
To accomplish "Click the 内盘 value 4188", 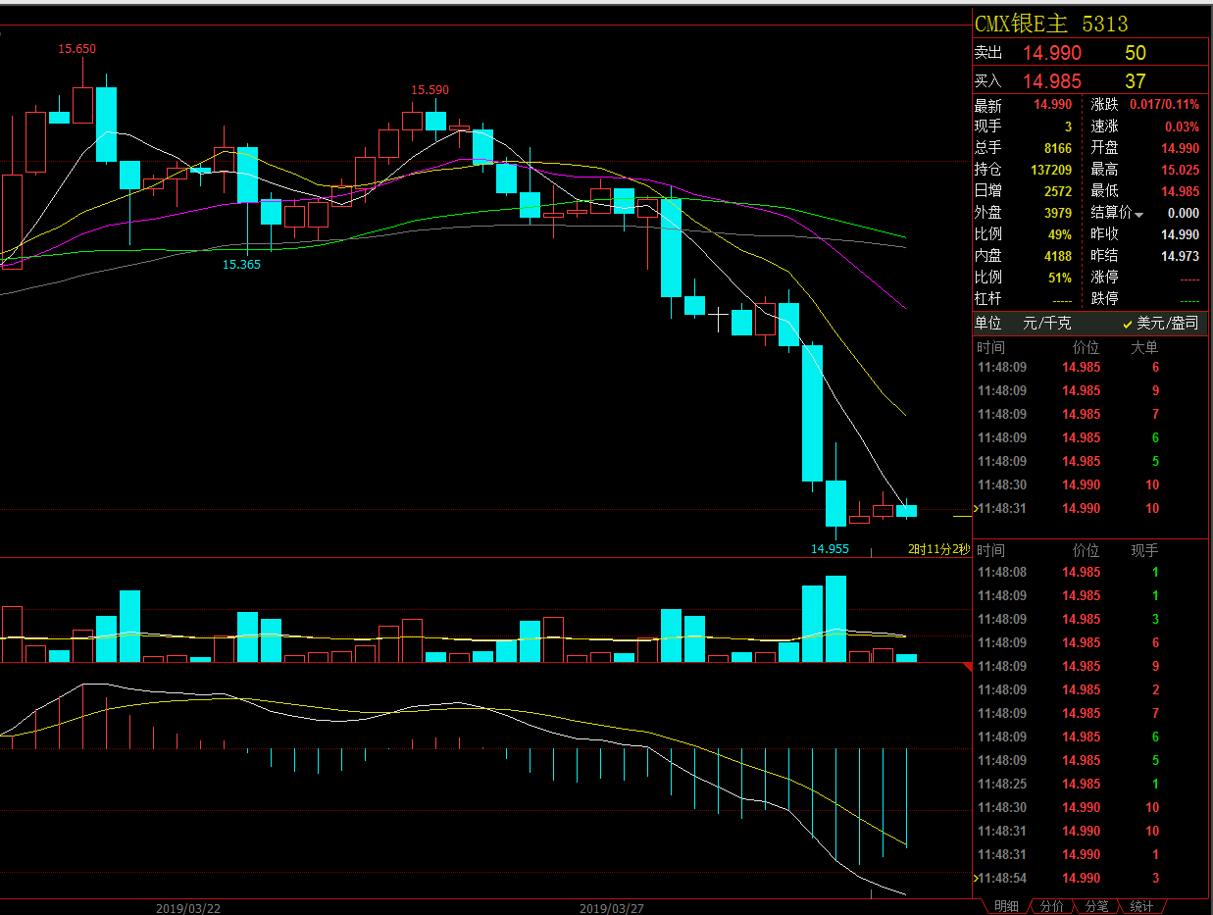I will (x=1058, y=256).
